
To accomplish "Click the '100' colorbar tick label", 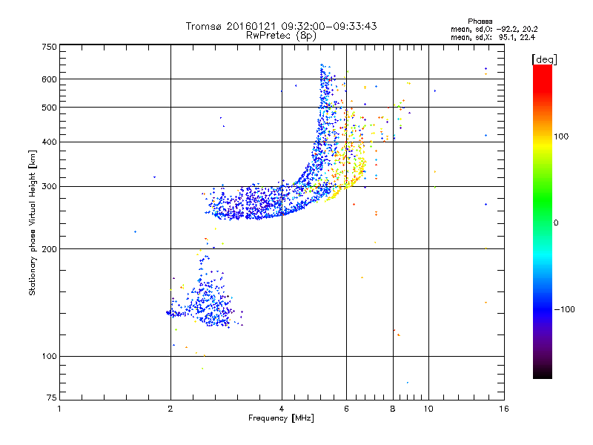I will tap(561, 136).
